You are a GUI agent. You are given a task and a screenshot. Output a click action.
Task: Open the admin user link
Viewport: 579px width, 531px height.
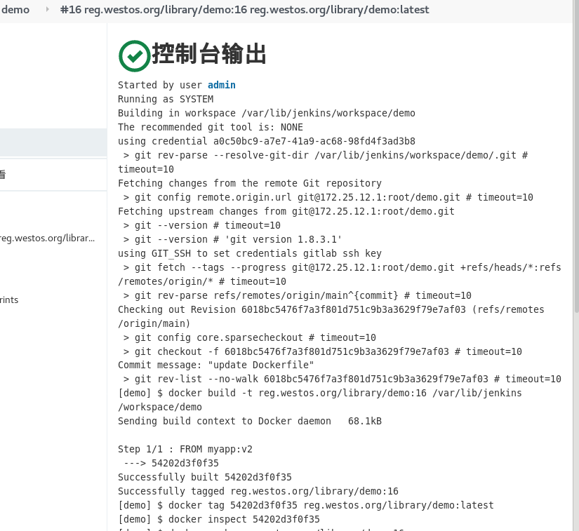point(222,86)
